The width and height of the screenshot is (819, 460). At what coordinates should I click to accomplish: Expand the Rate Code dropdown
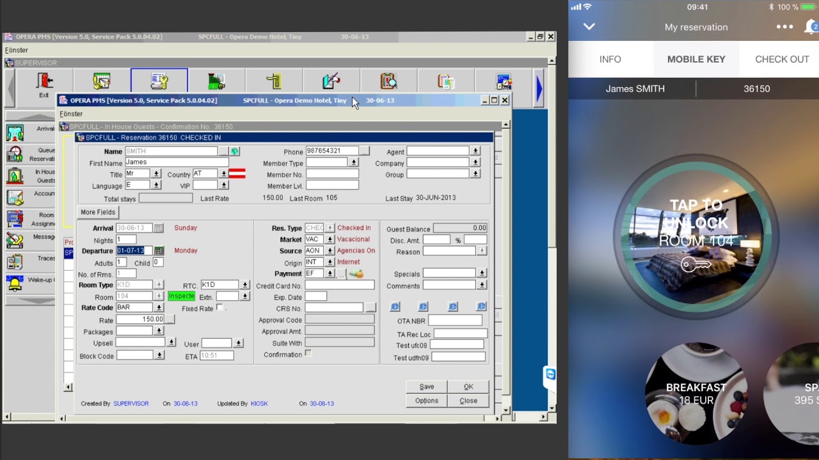point(159,308)
